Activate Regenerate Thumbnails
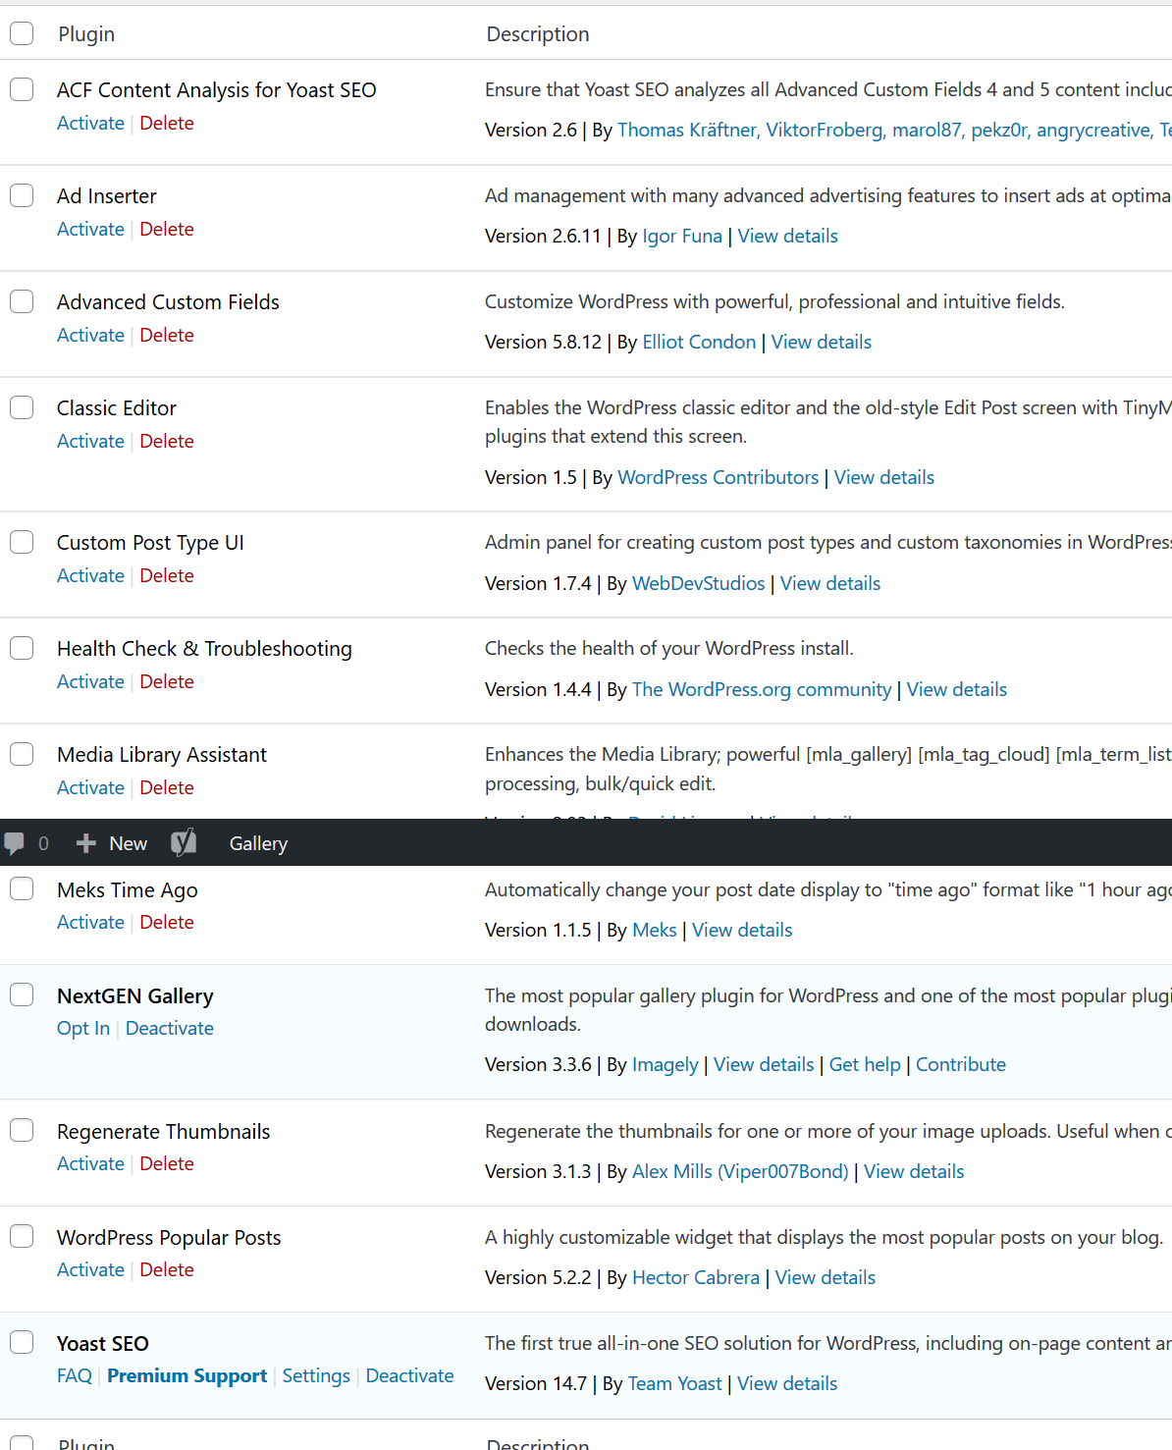 [x=90, y=1163]
